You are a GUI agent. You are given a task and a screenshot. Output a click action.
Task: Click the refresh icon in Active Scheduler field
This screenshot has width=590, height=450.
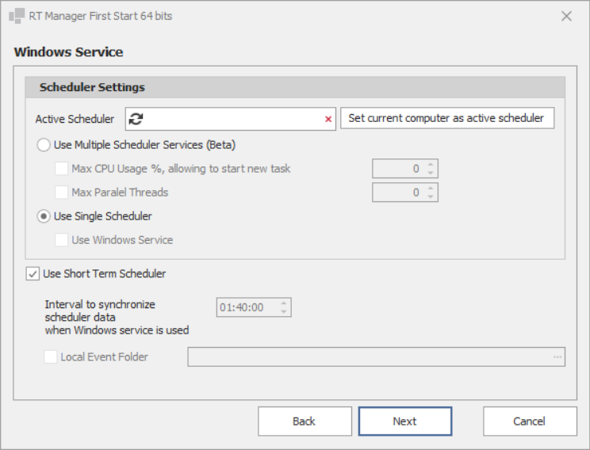(x=136, y=119)
